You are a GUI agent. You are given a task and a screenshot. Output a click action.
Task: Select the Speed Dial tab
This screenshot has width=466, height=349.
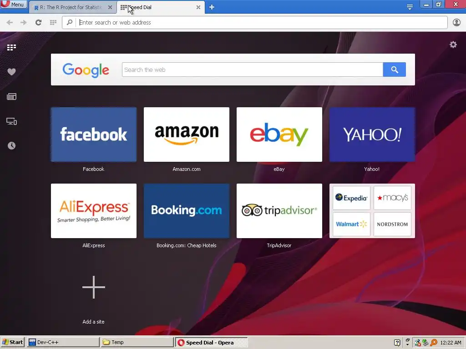click(161, 7)
